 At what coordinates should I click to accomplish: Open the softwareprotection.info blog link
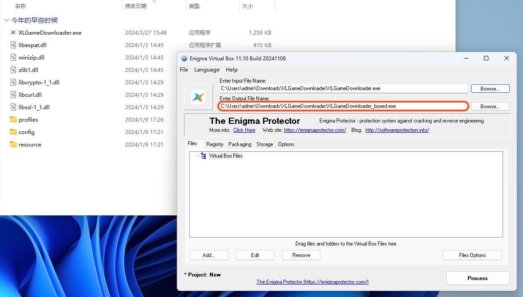coord(397,130)
